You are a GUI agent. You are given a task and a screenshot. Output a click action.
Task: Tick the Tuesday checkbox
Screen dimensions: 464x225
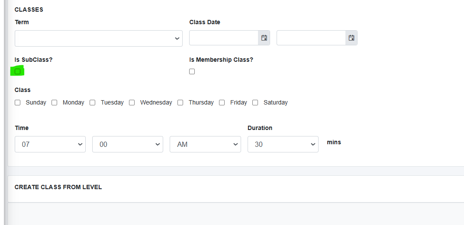click(92, 102)
